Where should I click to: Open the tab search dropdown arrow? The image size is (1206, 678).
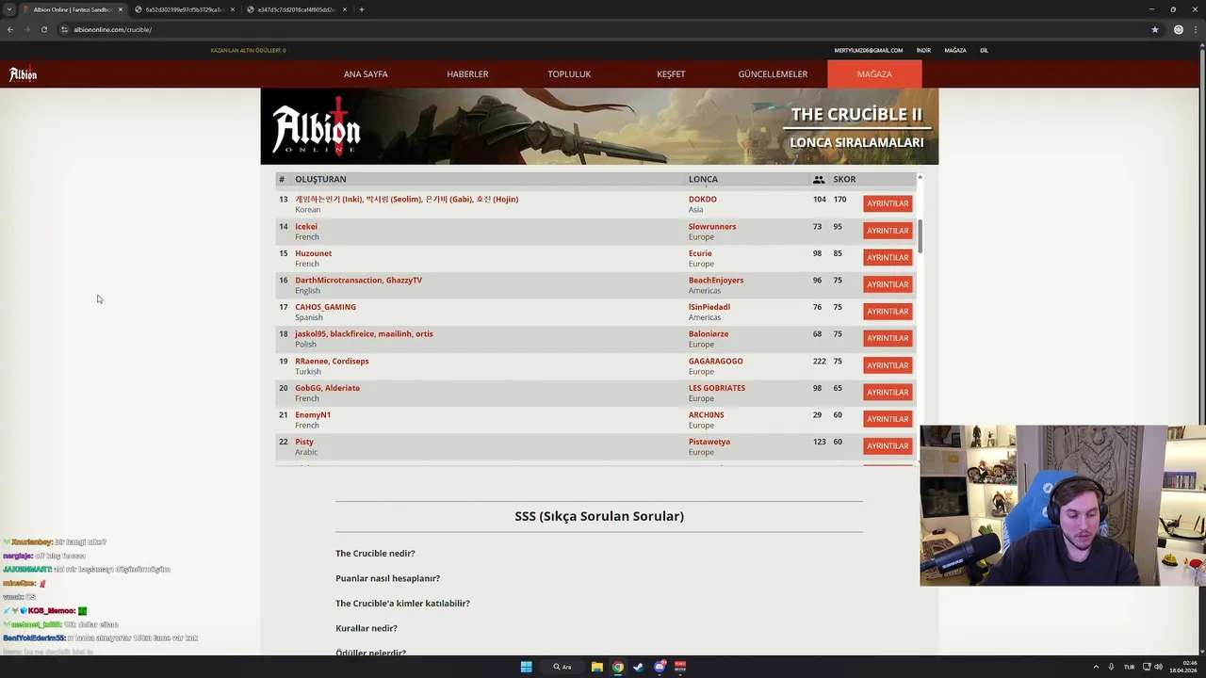click(9, 9)
